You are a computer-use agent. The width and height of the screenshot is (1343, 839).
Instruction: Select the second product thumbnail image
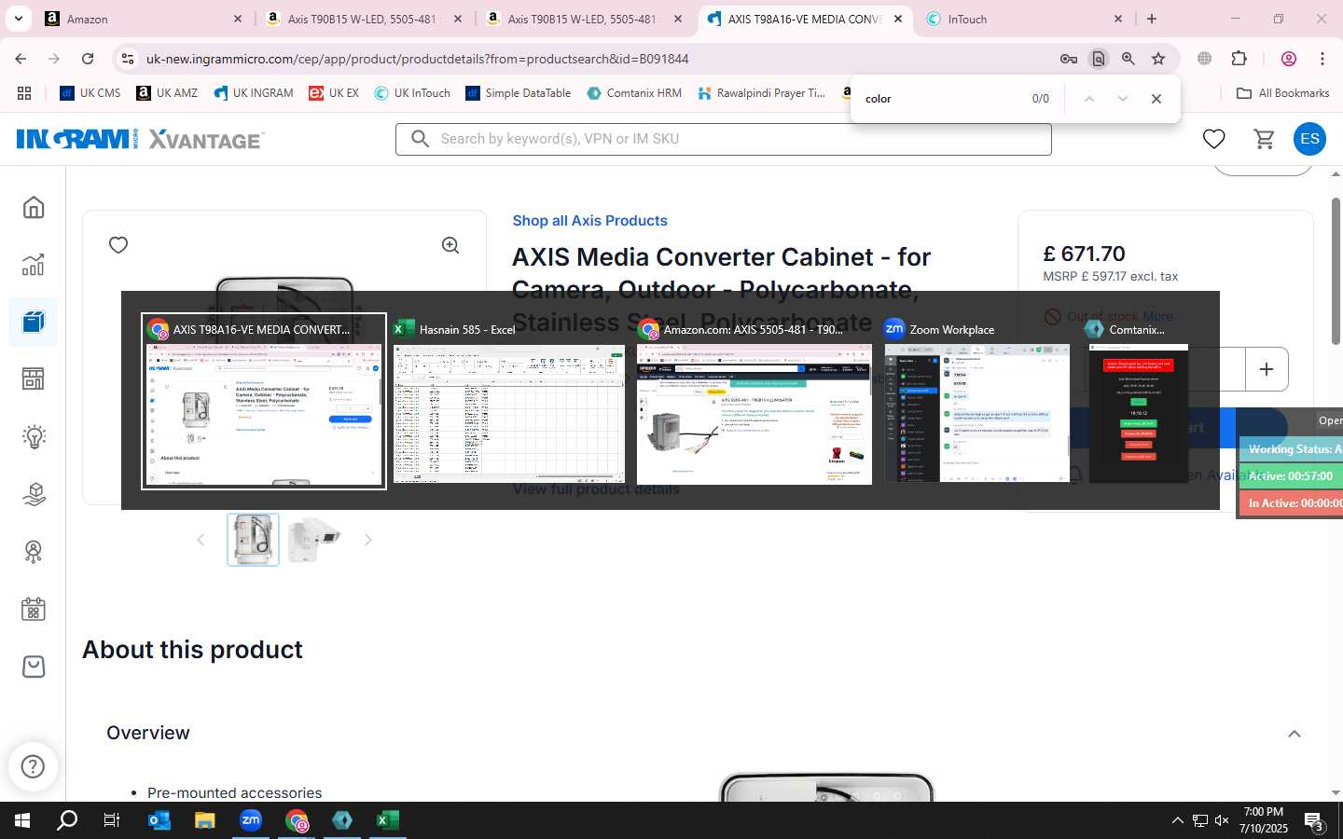[x=314, y=540]
